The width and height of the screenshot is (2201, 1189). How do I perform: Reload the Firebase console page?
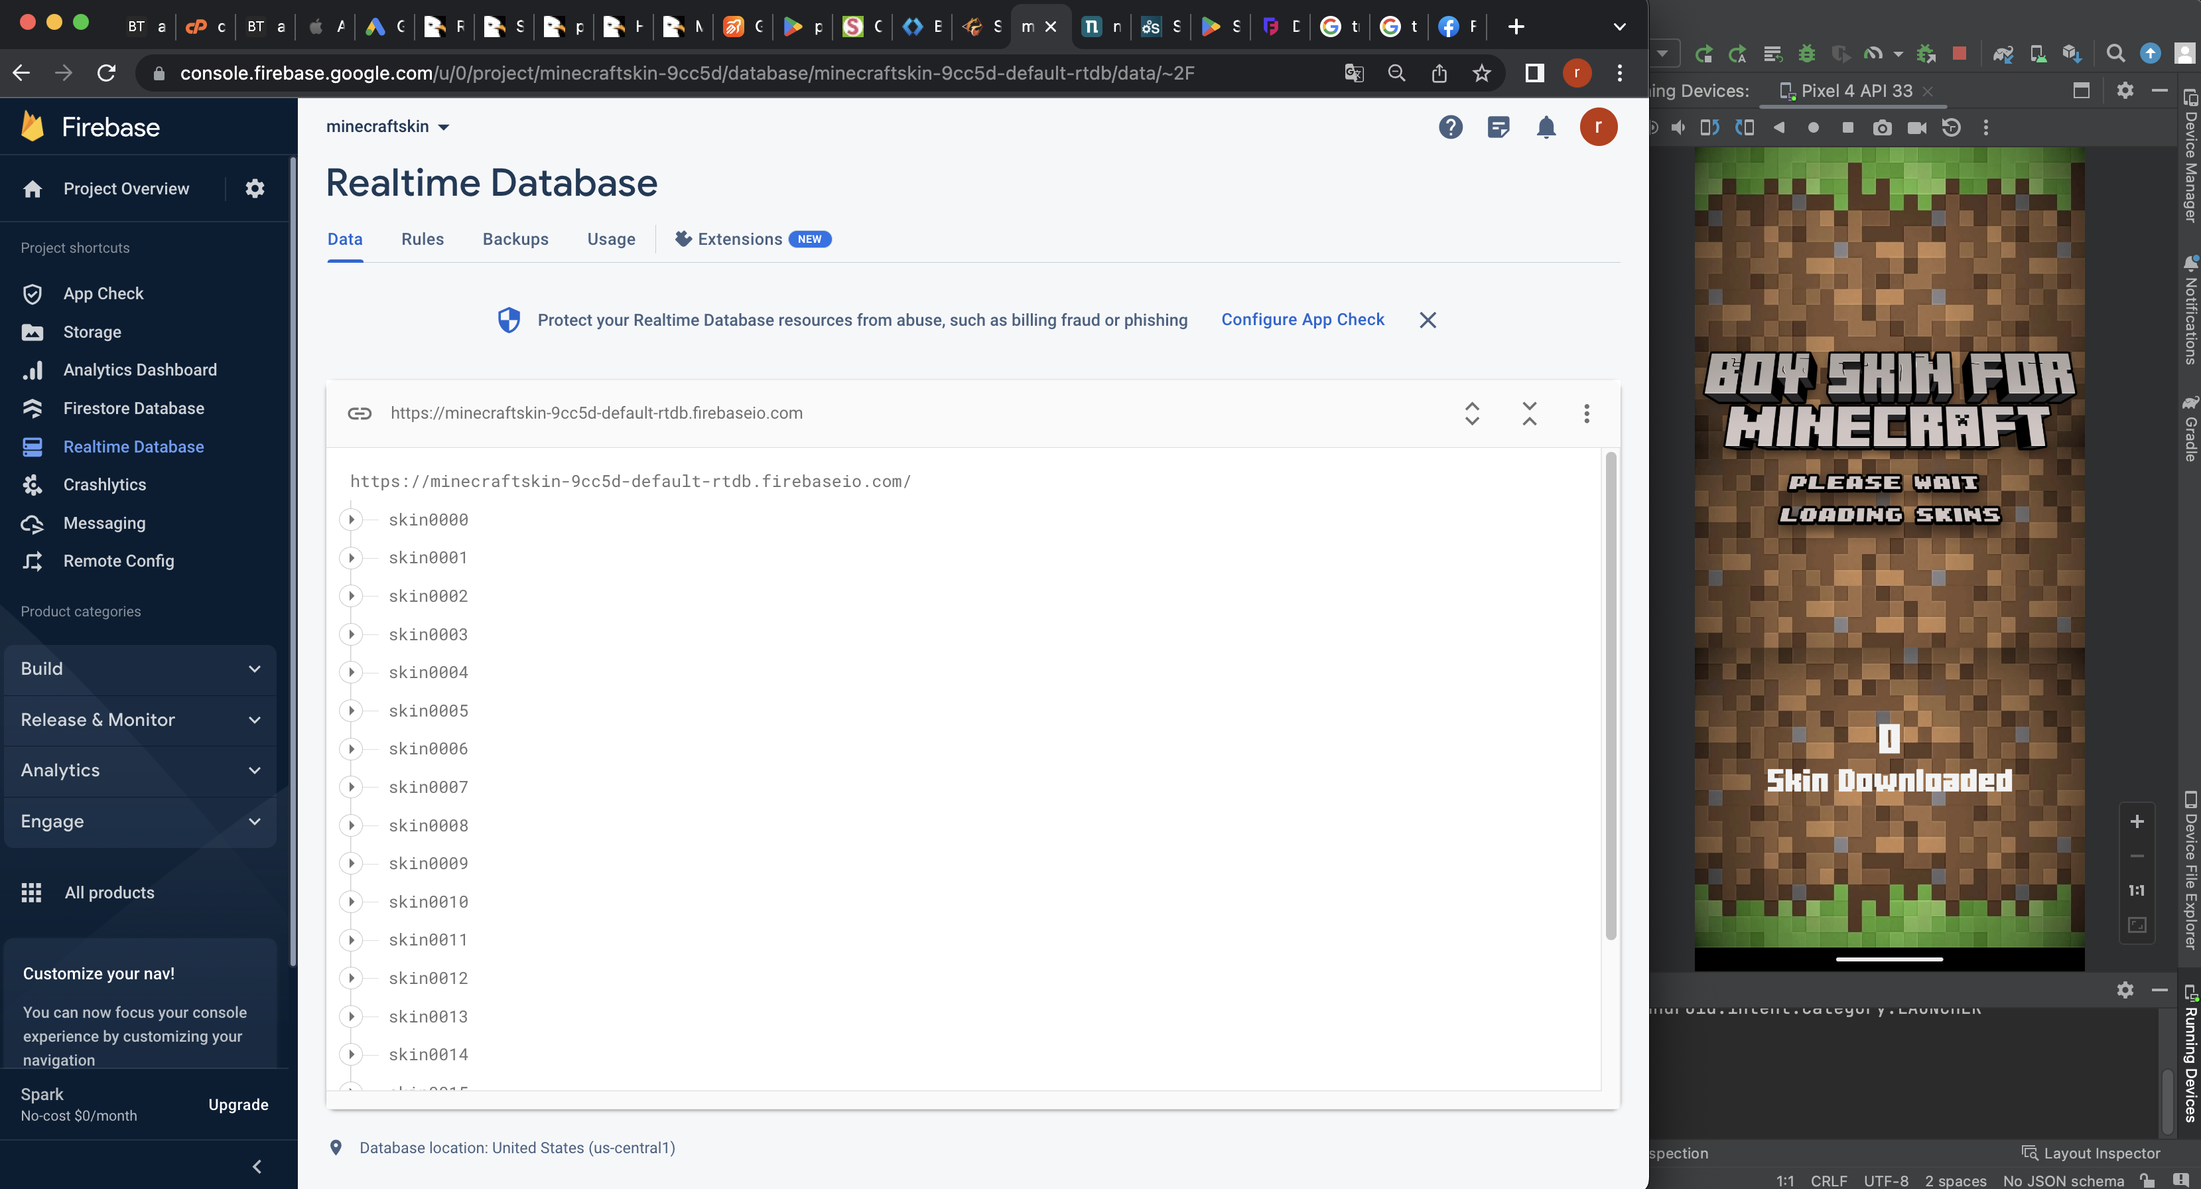tap(107, 74)
